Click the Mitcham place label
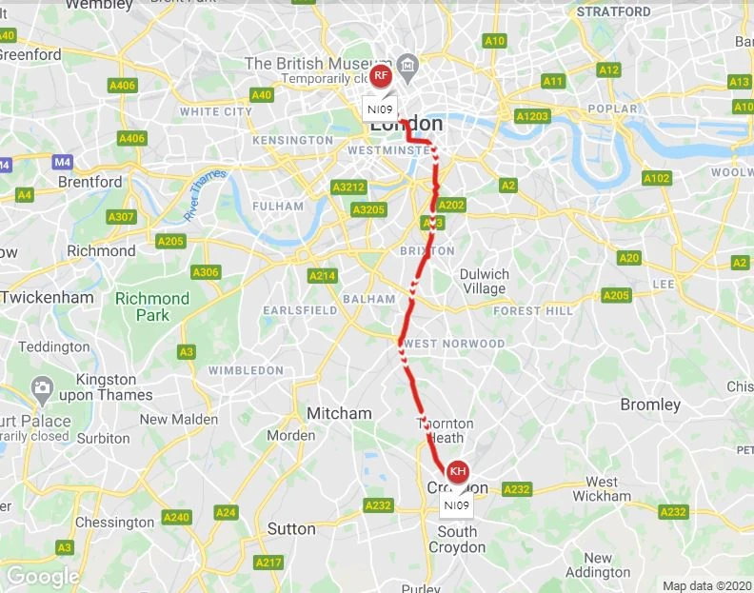The height and width of the screenshot is (593, 754). coord(339,413)
